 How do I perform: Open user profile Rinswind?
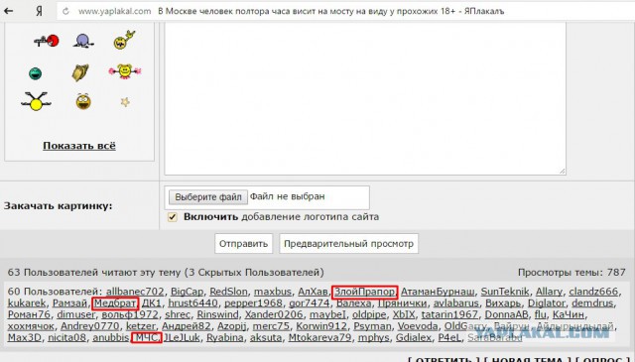point(217,314)
